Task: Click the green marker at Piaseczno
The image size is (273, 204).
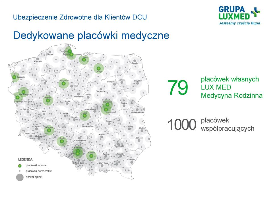Action: 106,110
